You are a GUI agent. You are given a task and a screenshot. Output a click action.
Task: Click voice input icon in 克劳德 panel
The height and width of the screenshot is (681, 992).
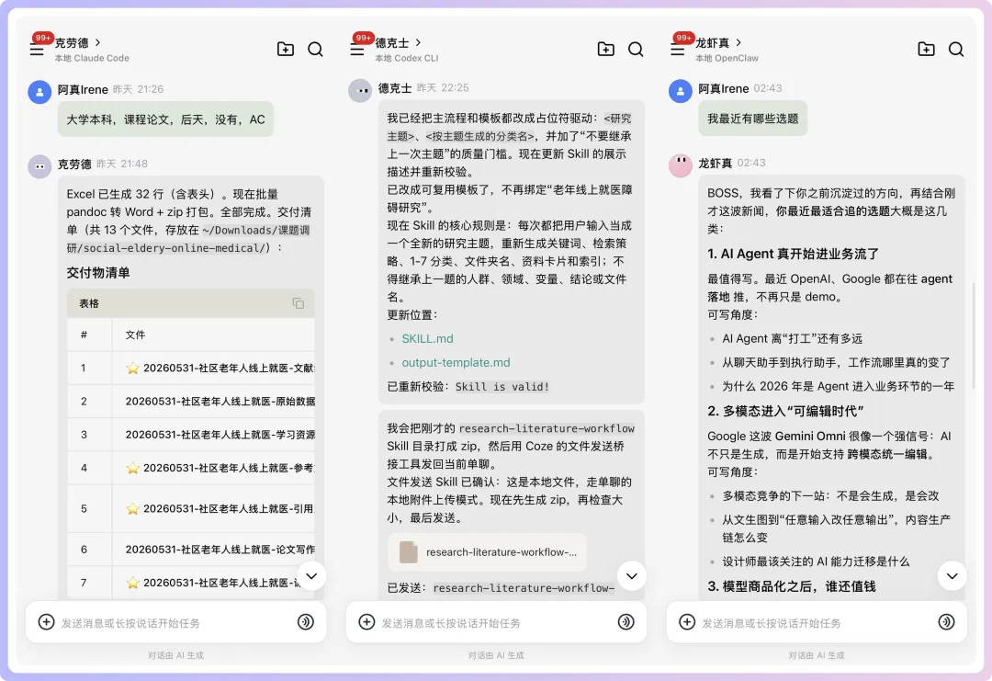pos(306,622)
